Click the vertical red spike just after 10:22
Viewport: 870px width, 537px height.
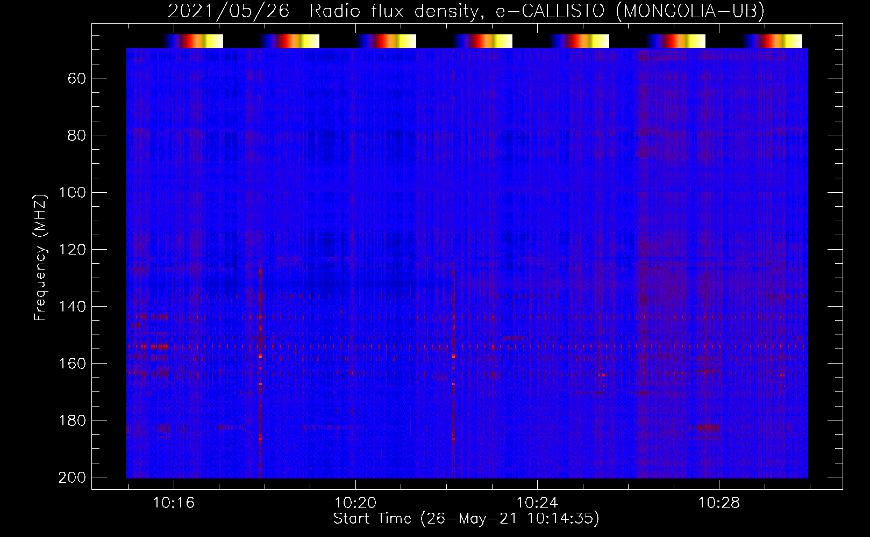click(x=453, y=373)
